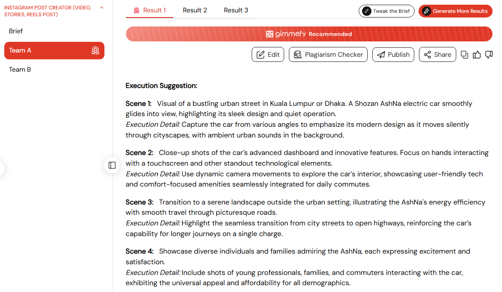Click the sparkle icon in Generate More Results
Screen dimensions: 502x292
[x=426, y=11]
